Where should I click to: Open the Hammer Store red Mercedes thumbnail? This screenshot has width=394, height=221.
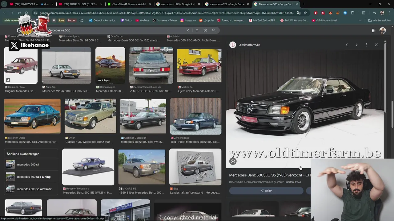pos(21,65)
